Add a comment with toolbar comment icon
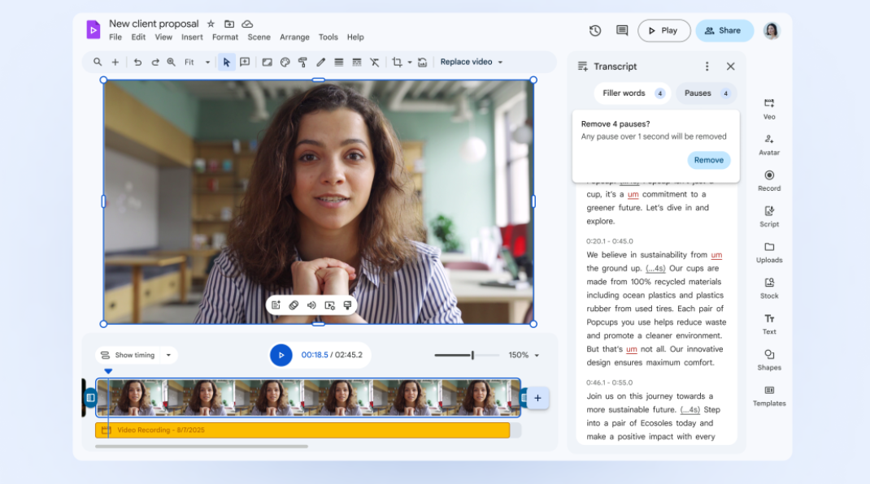This screenshot has height=484, width=870. (x=245, y=62)
